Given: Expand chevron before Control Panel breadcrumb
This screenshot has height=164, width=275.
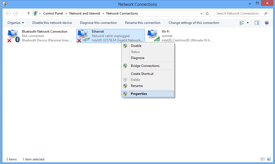Looking at the screenshot, I should (x=40, y=13).
